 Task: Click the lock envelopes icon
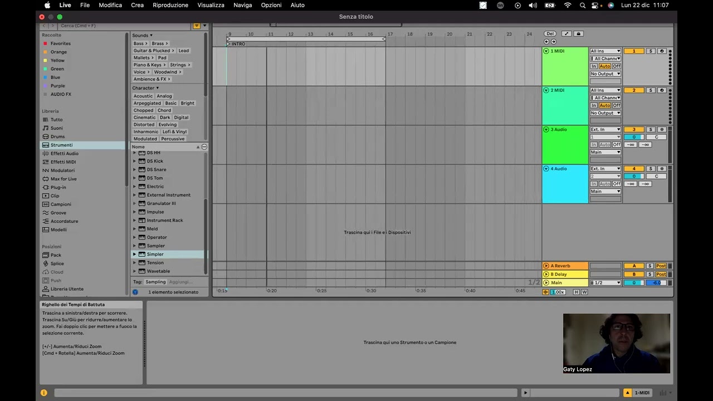[x=578, y=34]
